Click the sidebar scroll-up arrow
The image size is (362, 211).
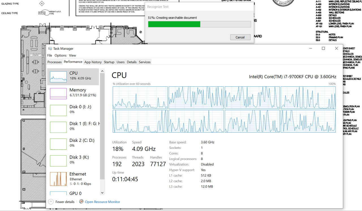pos(102,70)
